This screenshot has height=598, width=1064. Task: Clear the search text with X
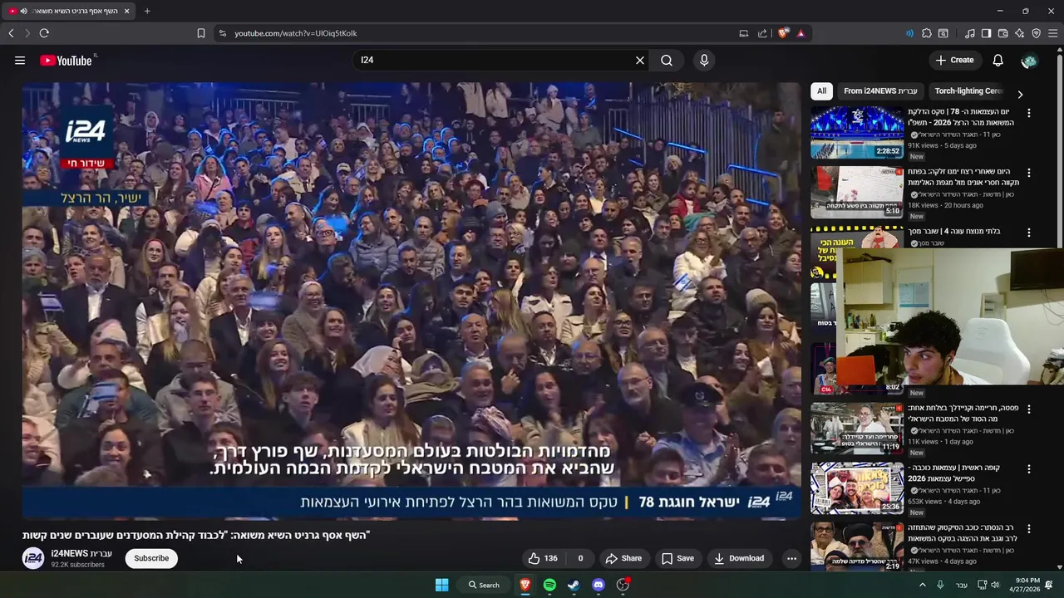click(640, 60)
